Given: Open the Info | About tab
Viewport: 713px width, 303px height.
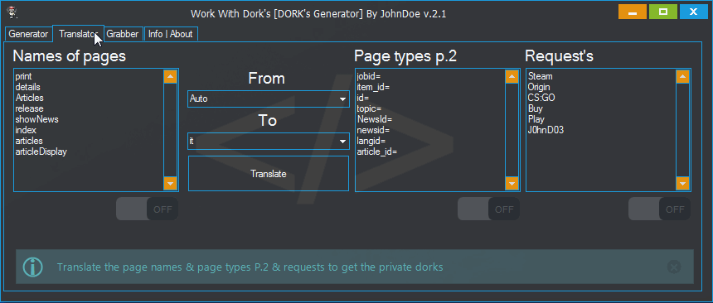Looking at the screenshot, I should pos(171,34).
